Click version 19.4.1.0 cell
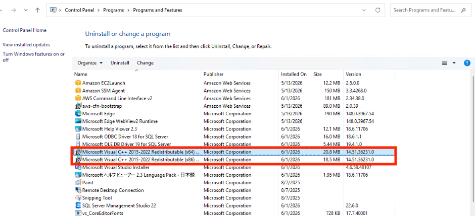The image size is (475, 216). coord(354,144)
